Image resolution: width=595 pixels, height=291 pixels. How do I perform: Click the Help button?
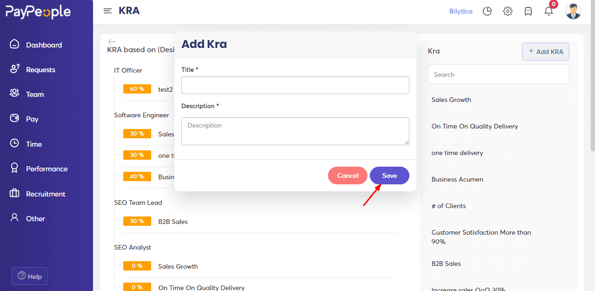[30, 276]
